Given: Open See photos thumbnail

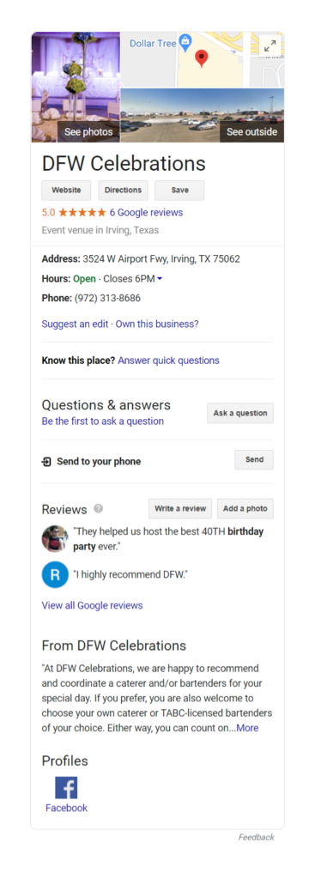Looking at the screenshot, I should pos(76,87).
